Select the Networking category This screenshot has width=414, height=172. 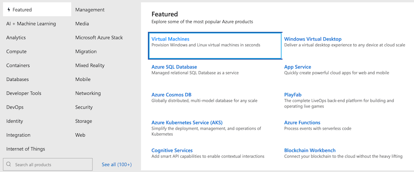point(88,93)
